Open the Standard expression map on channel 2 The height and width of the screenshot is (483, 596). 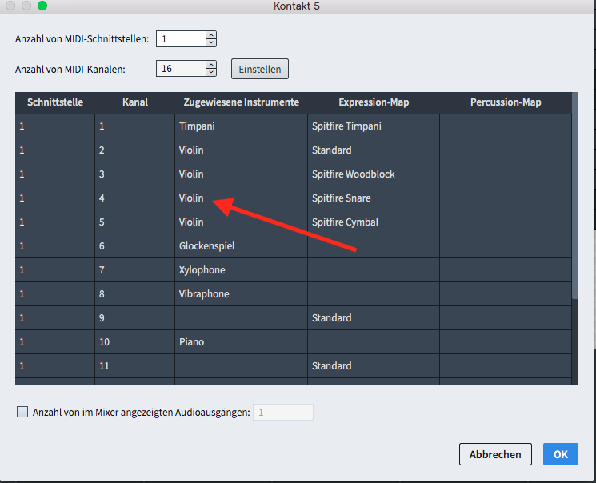tap(374, 150)
